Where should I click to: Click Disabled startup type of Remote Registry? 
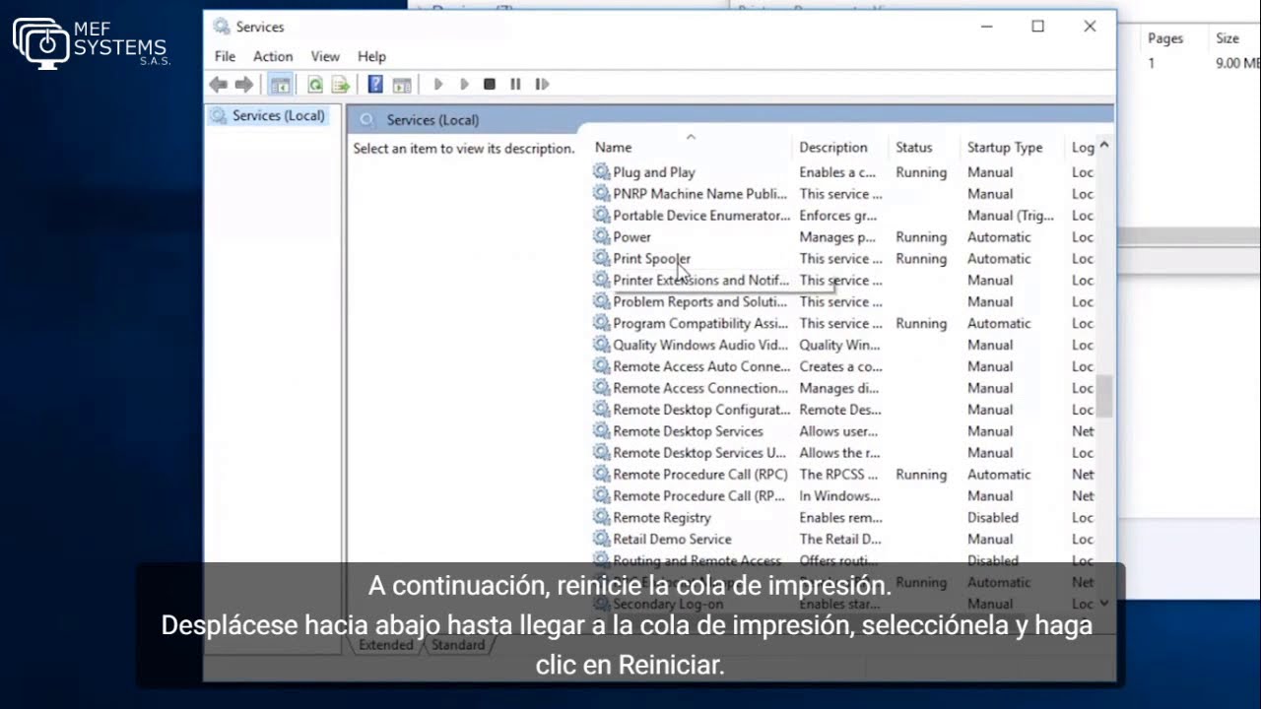click(993, 518)
